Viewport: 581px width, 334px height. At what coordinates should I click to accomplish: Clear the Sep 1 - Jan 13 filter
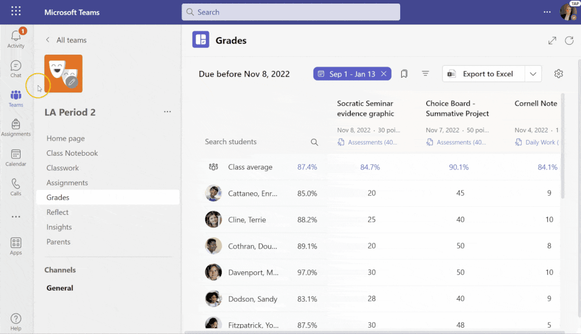383,74
